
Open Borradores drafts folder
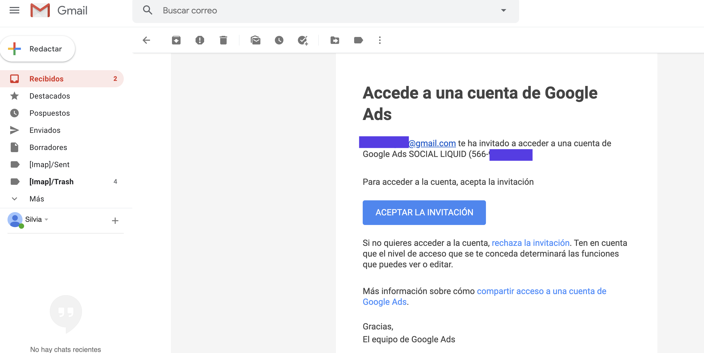tap(62, 147)
